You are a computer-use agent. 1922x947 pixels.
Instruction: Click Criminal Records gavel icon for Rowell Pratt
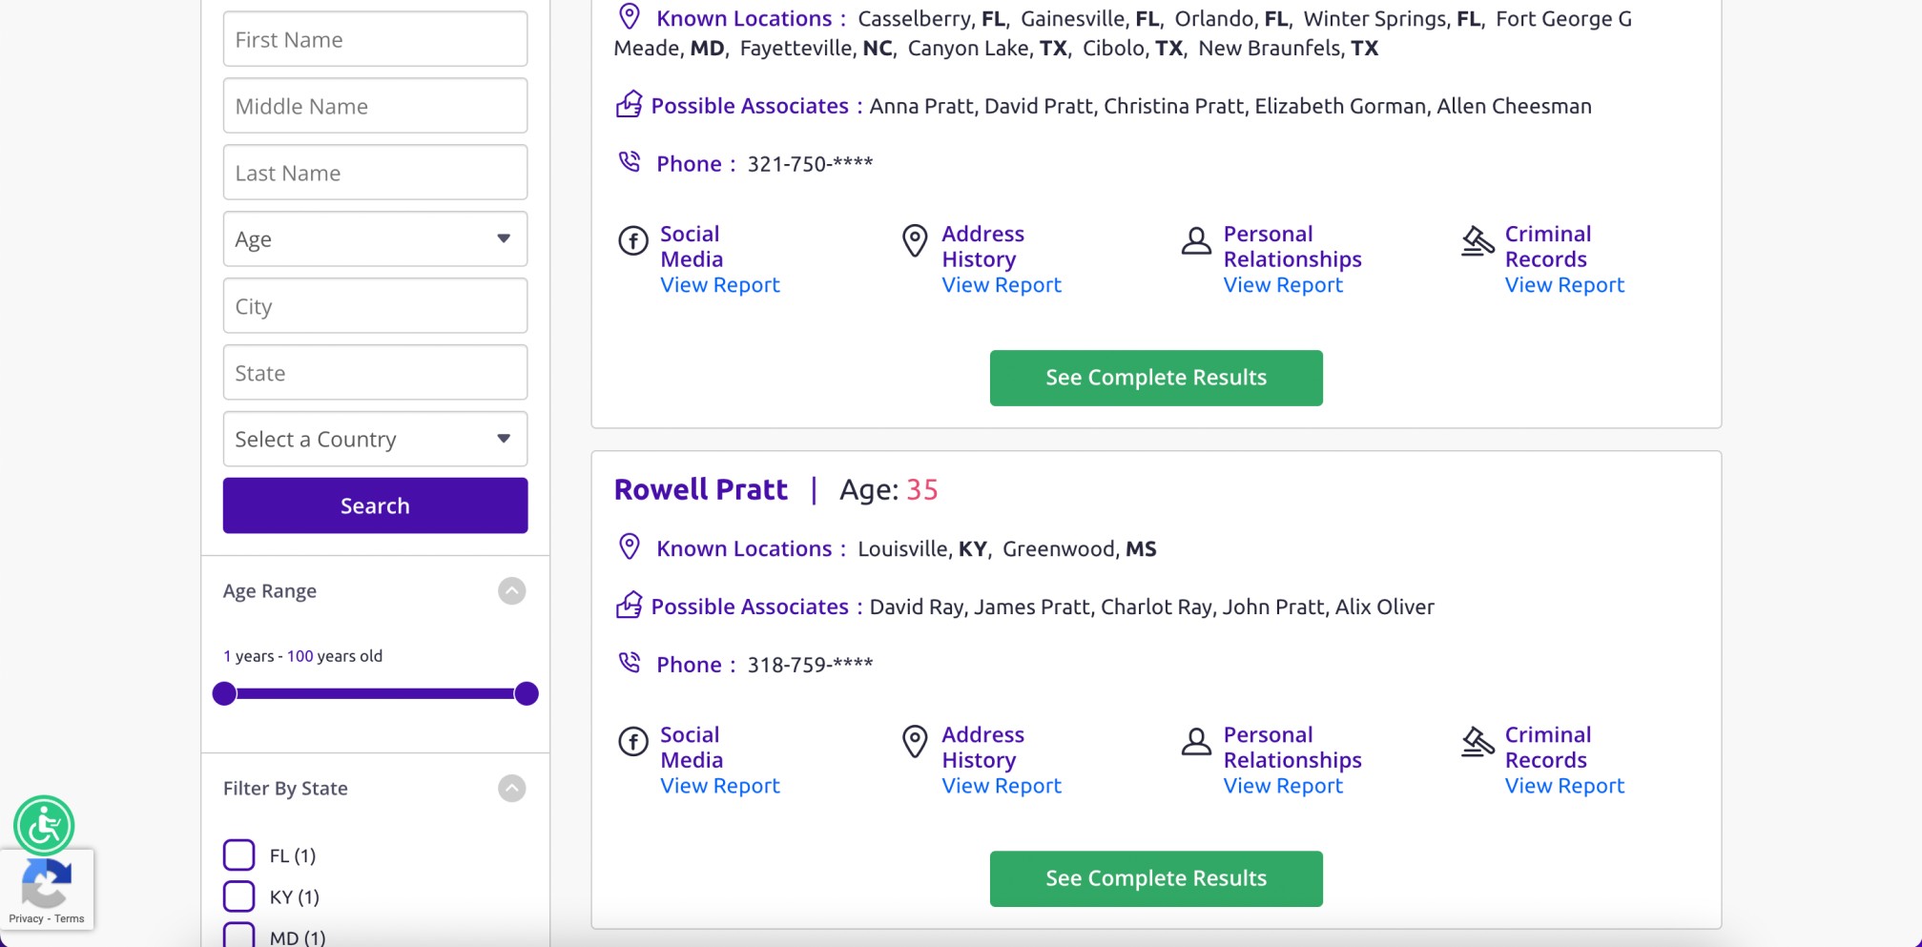[x=1478, y=741]
